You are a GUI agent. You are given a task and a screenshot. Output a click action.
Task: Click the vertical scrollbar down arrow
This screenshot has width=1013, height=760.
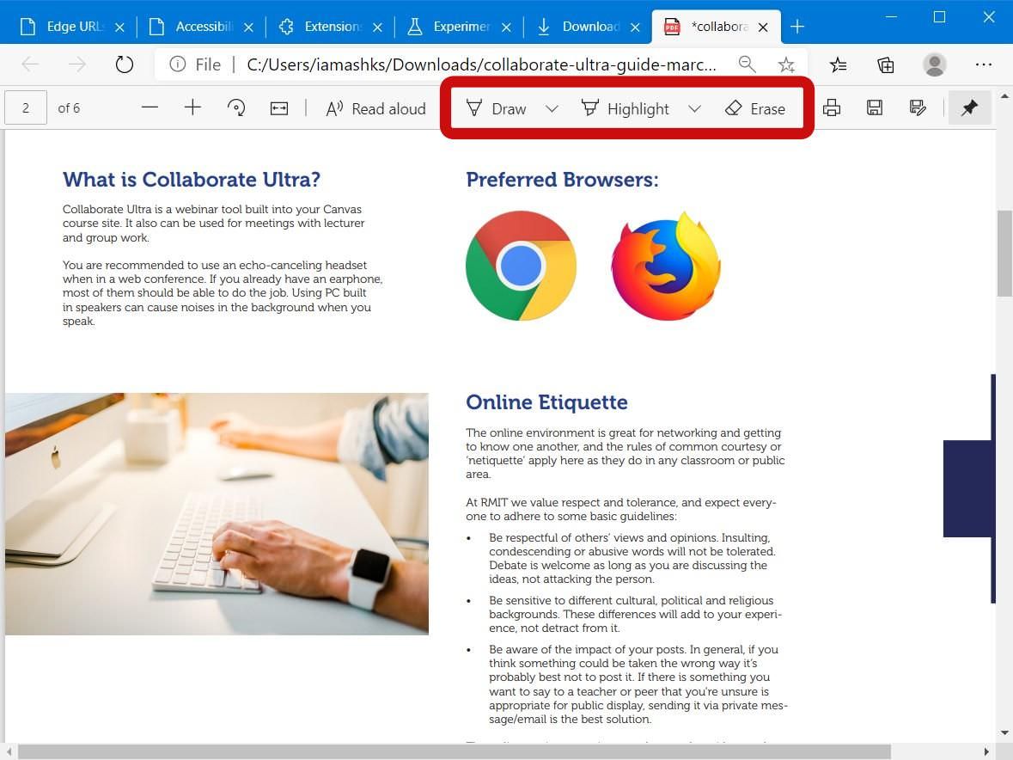click(x=1004, y=732)
